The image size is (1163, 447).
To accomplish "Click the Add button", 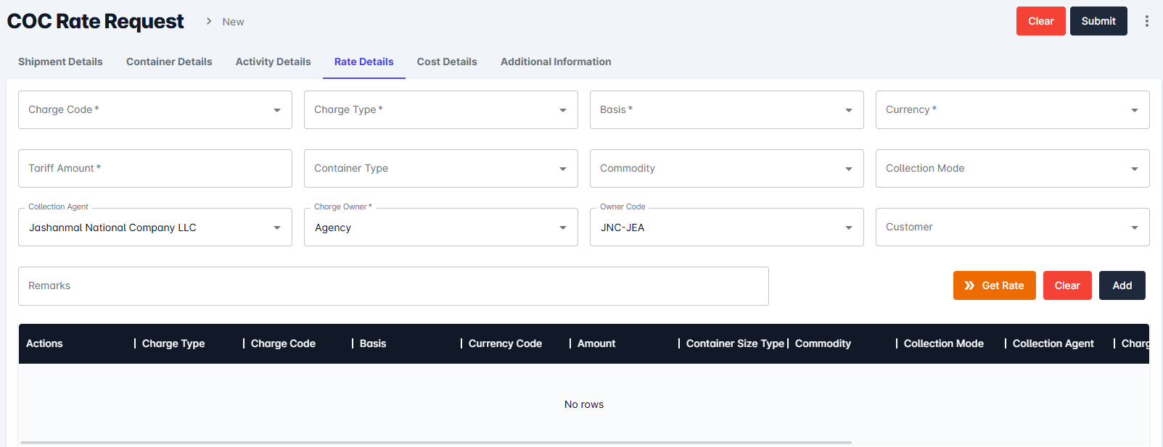I will coord(1122,285).
